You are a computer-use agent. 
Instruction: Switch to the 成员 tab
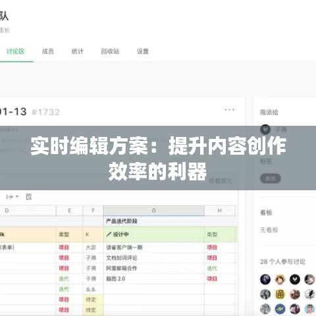[48, 51]
